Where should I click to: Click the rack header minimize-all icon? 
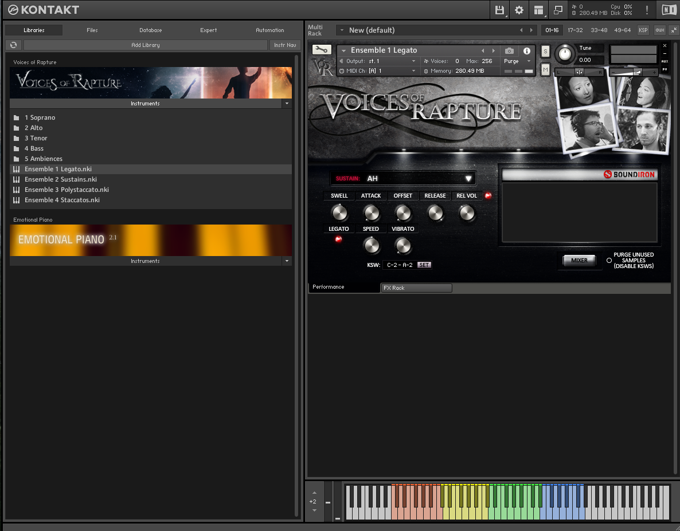click(674, 30)
